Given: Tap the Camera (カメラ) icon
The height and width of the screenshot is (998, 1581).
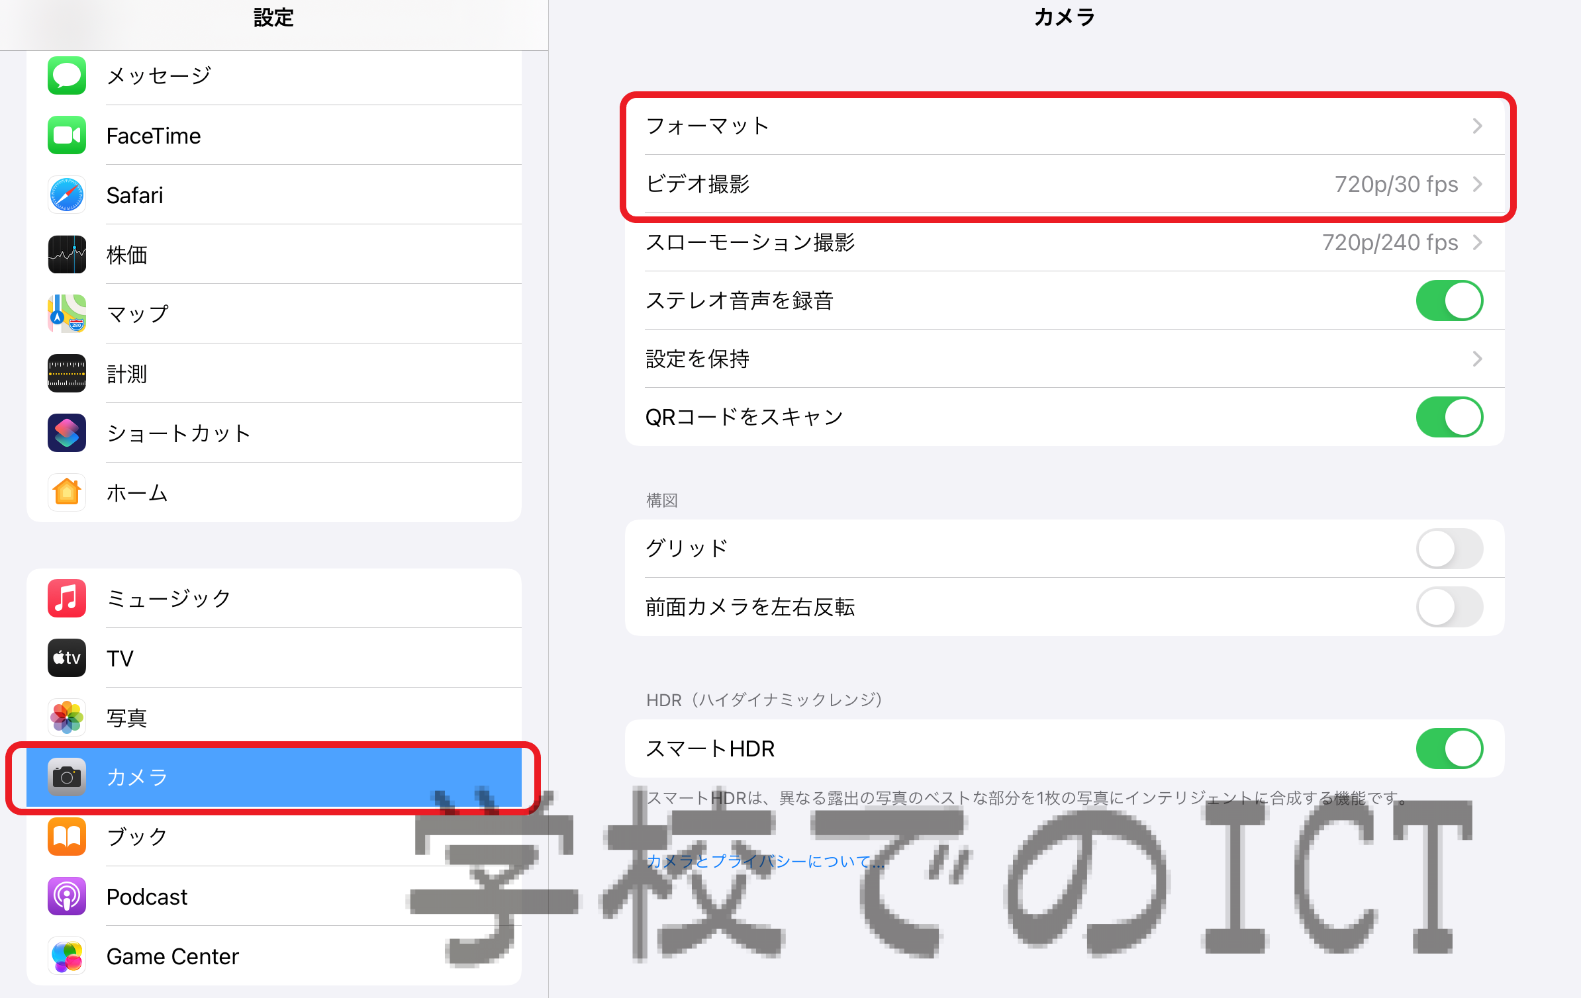Looking at the screenshot, I should [67, 777].
